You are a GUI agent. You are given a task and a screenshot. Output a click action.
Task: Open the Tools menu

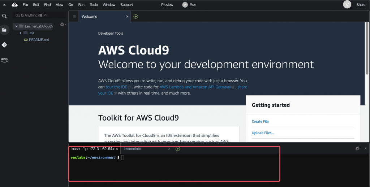(x=94, y=5)
